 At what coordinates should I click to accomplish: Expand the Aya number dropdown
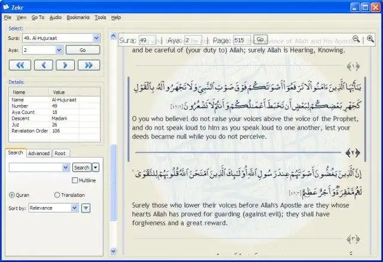(x=59, y=50)
